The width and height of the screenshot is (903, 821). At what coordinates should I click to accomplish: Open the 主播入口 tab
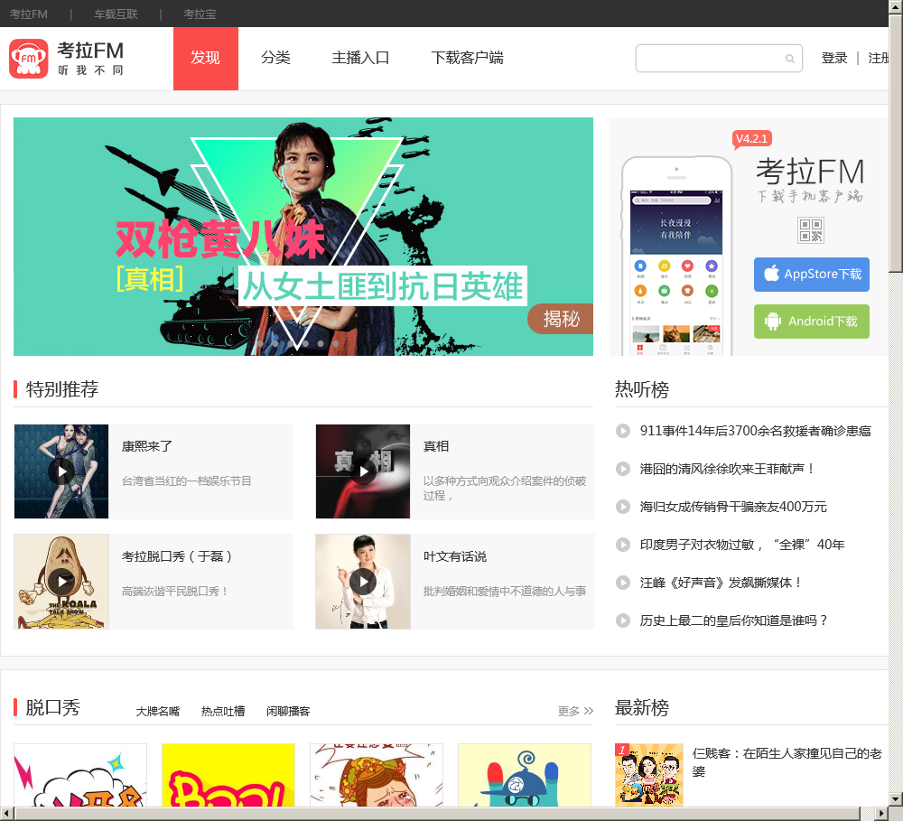coord(360,58)
